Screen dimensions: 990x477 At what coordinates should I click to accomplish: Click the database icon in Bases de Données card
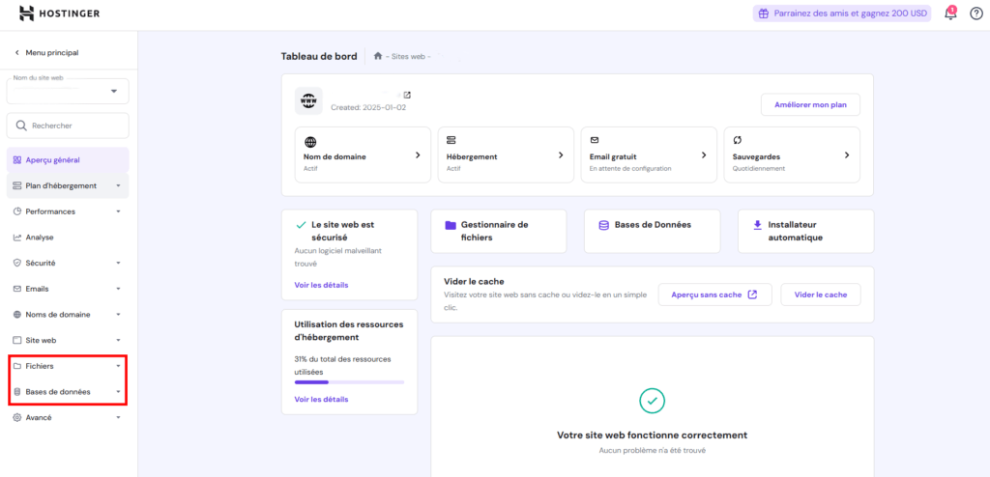[603, 225]
